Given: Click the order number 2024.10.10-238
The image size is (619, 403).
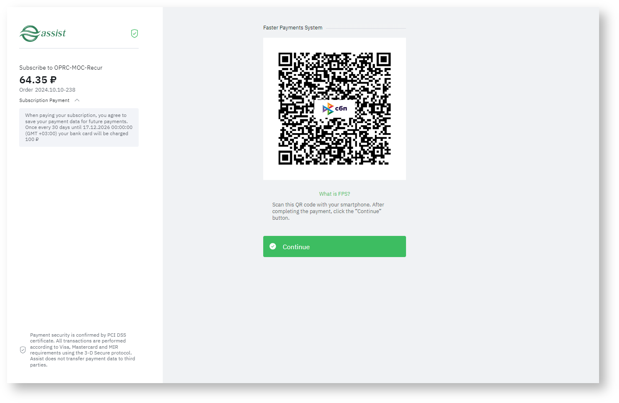Looking at the screenshot, I should click(55, 90).
